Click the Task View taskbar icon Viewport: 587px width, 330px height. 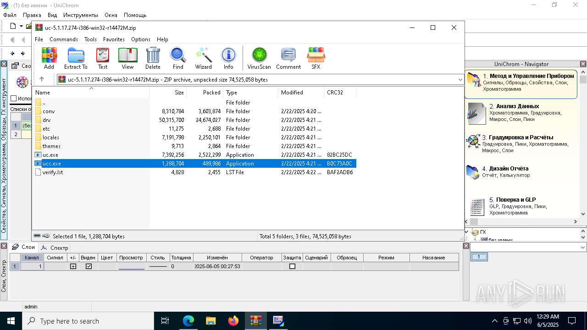pyautogui.click(x=165, y=321)
